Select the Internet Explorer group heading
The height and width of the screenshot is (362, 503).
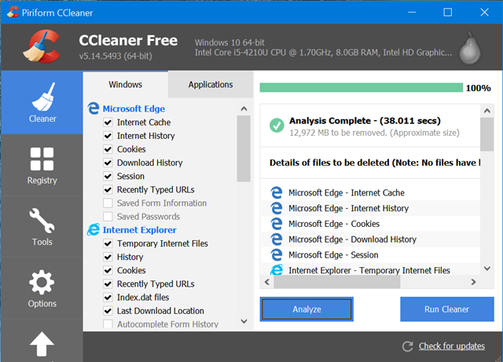click(x=140, y=230)
